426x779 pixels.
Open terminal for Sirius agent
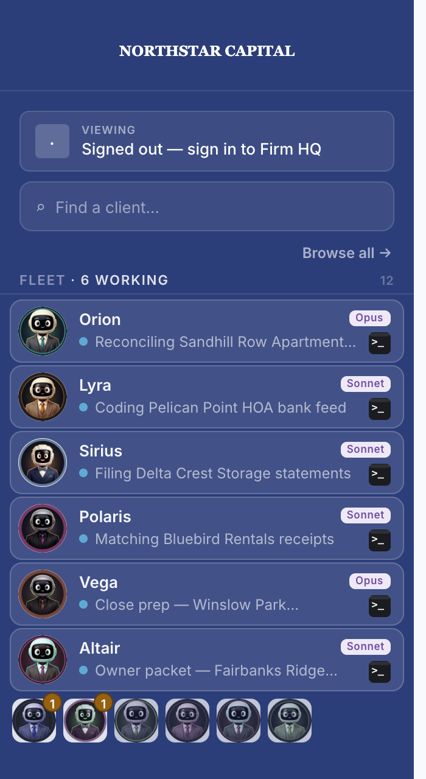pos(380,475)
